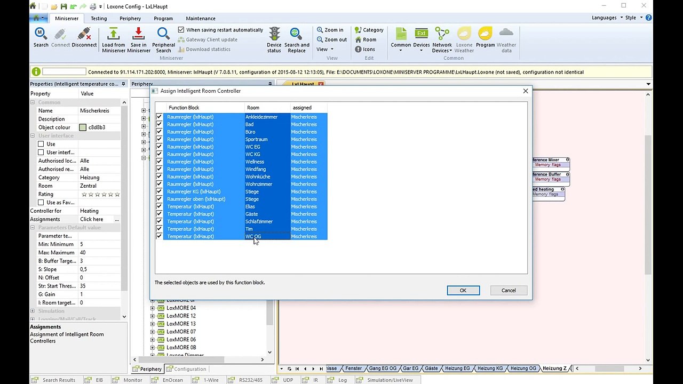The height and width of the screenshot is (384, 683).
Task: Click Zoom in on the ribbon
Action: click(330, 30)
